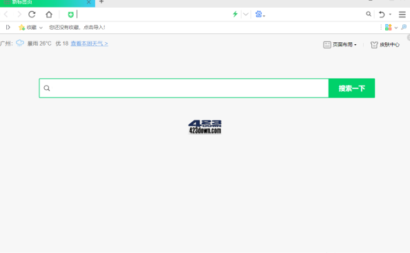This screenshot has height=253, width=410.
Task: Go to the home page icon
Action: pyautogui.click(x=49, y=15)
